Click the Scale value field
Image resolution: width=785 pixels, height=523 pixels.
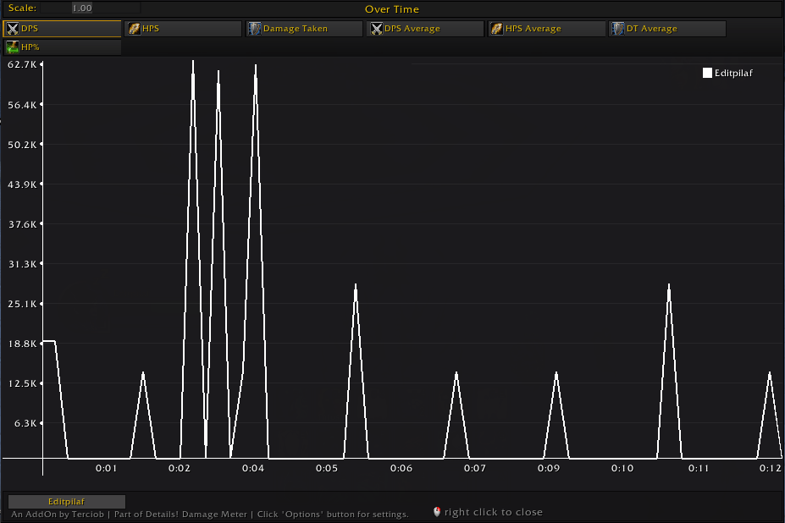[x=91, y=8]
